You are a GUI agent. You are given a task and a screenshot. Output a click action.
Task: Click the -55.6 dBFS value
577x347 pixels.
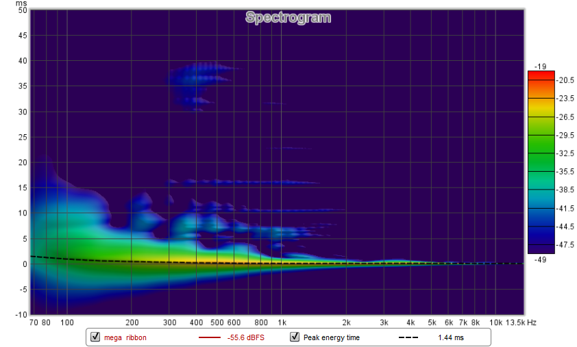pos(246,337)
